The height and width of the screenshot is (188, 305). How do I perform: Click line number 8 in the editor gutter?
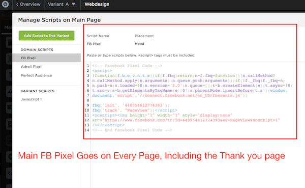pyautogui.click(x=88, y=100)
